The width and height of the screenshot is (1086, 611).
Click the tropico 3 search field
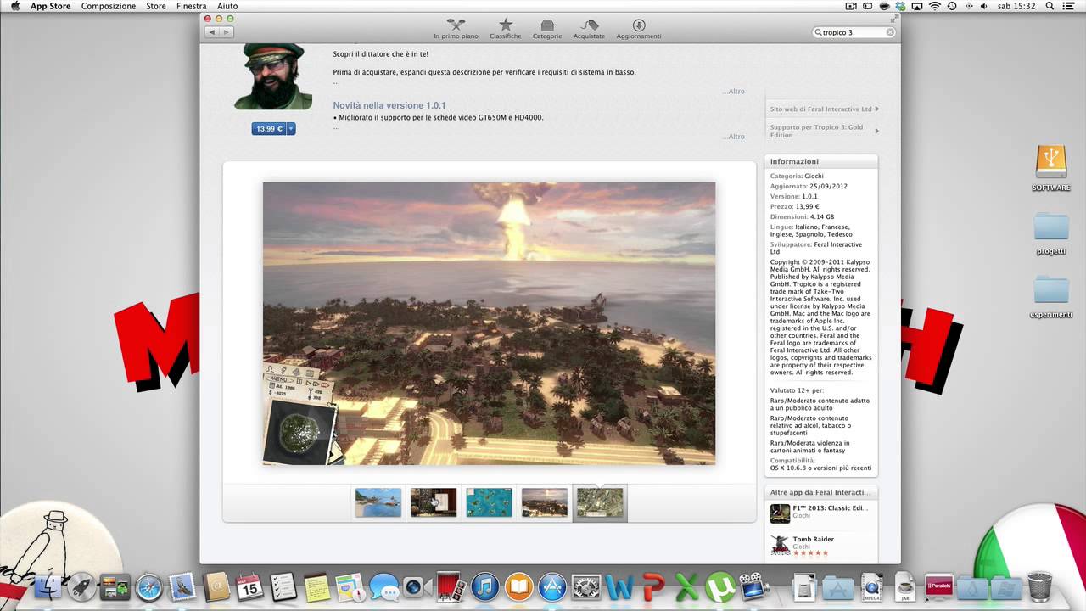[x=854, y=32]
